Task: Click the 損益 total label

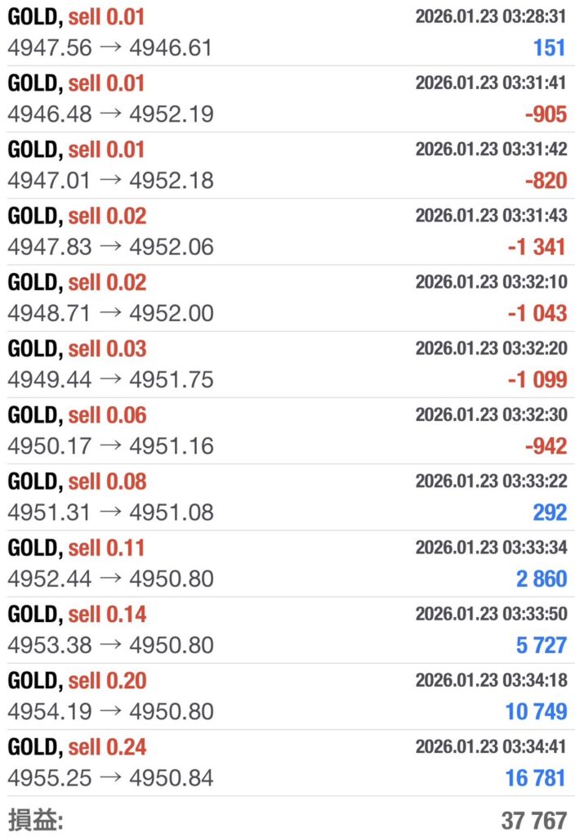Action: [x=35, y=820]
